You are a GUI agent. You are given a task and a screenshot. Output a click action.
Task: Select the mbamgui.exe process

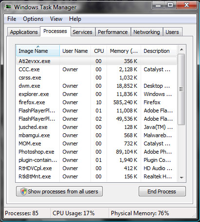tap(96, 135)
